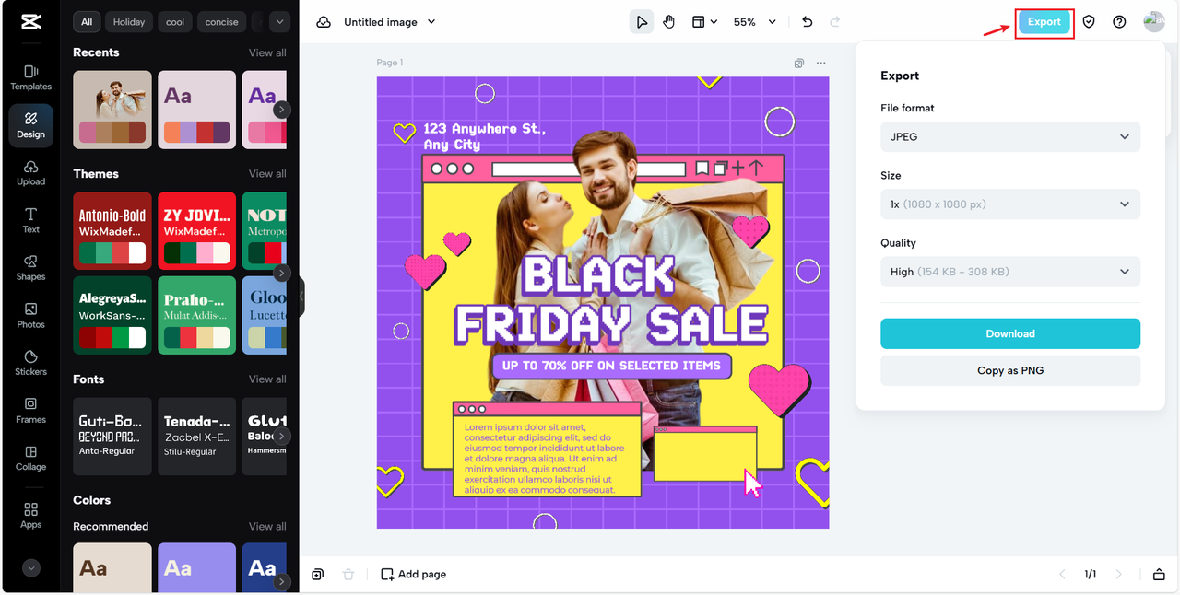Click Add page button
Image resolution: width=1180 pixels, height=595 pixels.
[414, 574]
